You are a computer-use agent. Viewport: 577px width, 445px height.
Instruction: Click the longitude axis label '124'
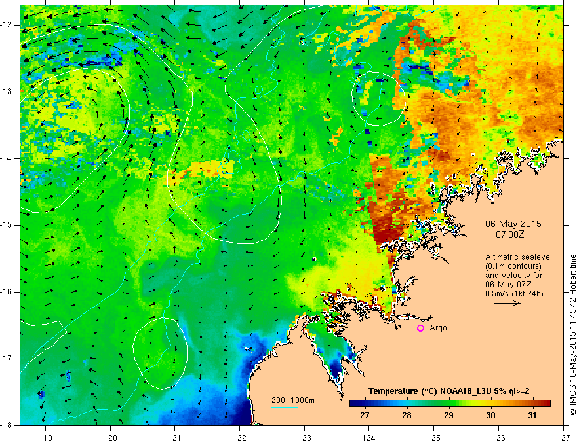click(369, 438)
